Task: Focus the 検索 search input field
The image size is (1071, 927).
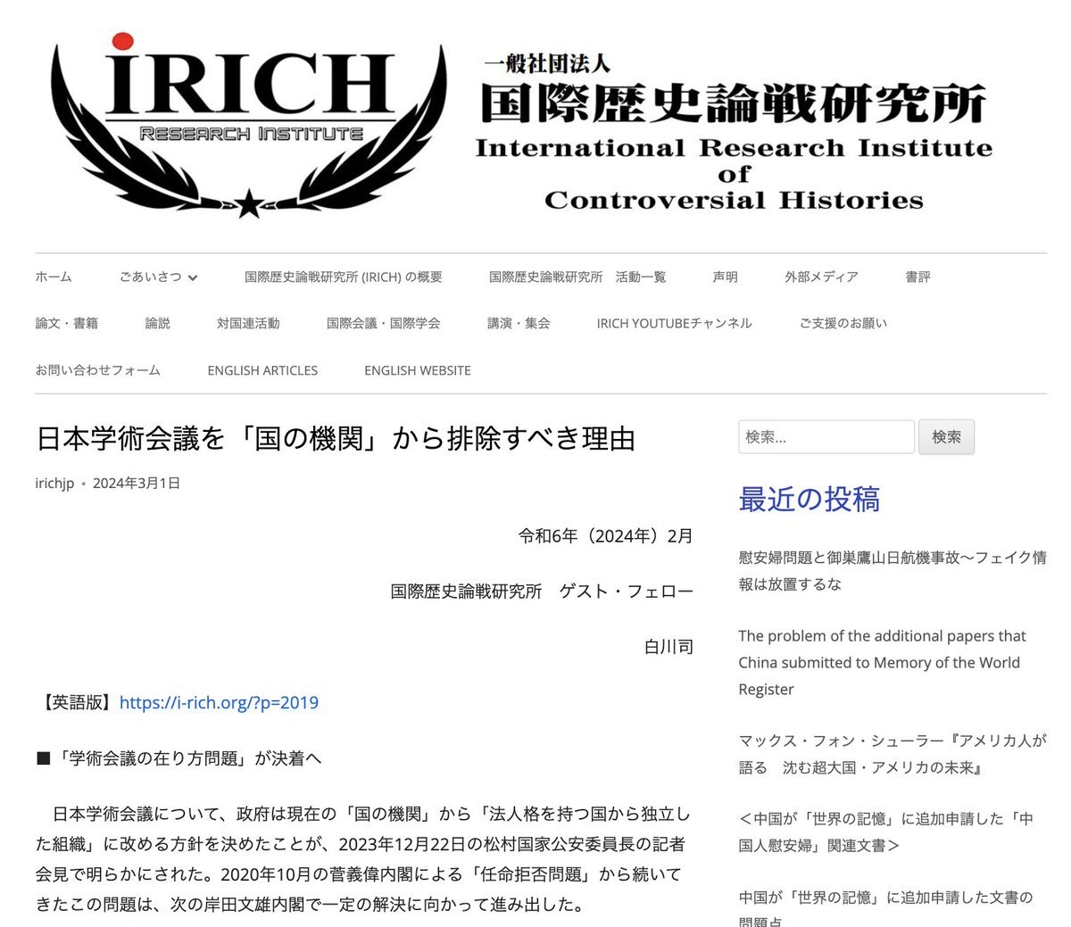Action: (x=826, y=437)
